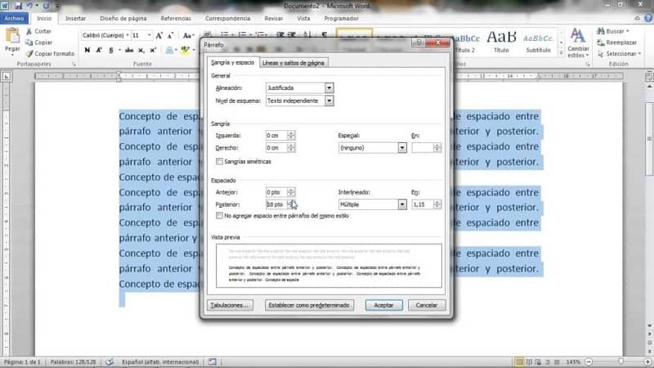Toggle underline (S) formatting

coord(111,50)
